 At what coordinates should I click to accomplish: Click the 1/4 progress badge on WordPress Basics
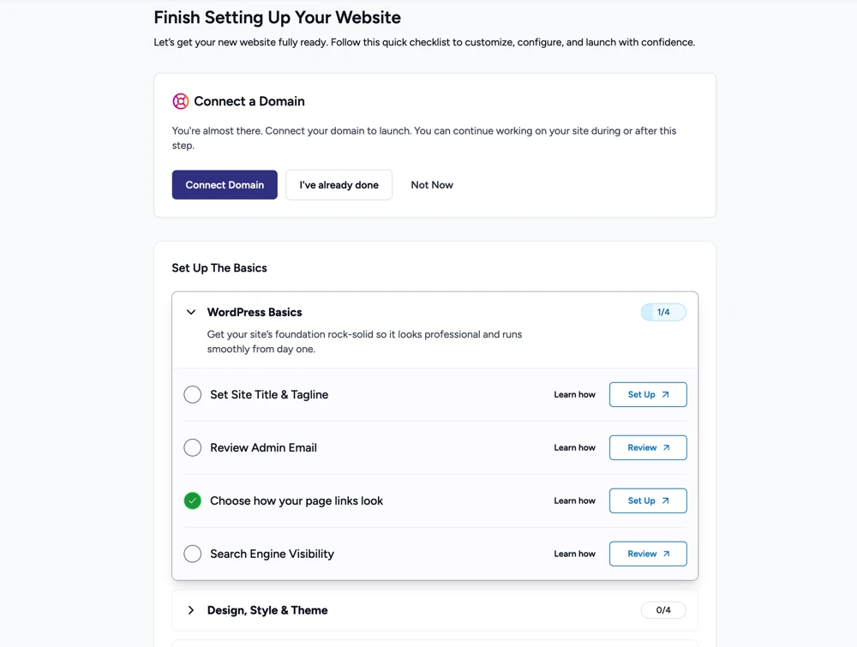pos(663,312)
